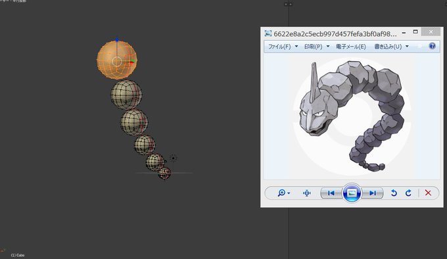Open the 印刷(P) menu

313,47
